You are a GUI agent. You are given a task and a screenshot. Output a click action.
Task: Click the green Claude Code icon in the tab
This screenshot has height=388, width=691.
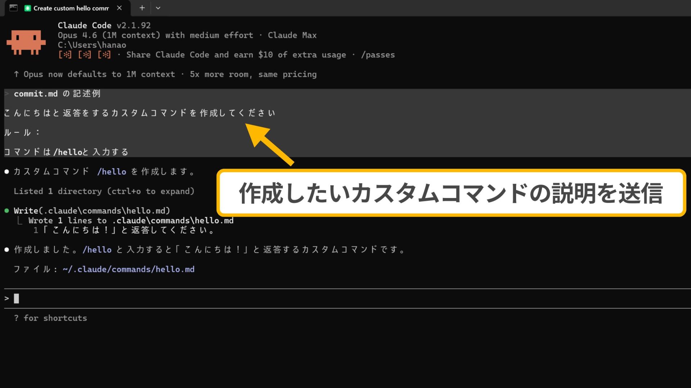click(27, 8)
